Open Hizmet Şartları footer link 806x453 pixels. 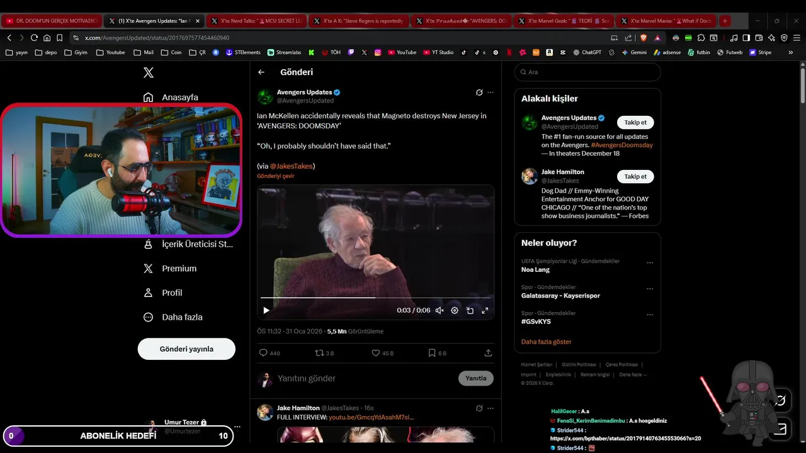[536, 365]
